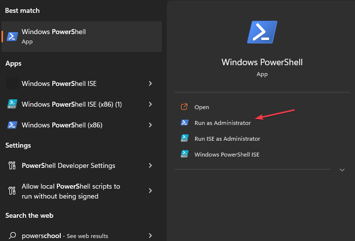Click the Run as Administrator PowerShell icon

pyautogui.click(x=185, y=122)
